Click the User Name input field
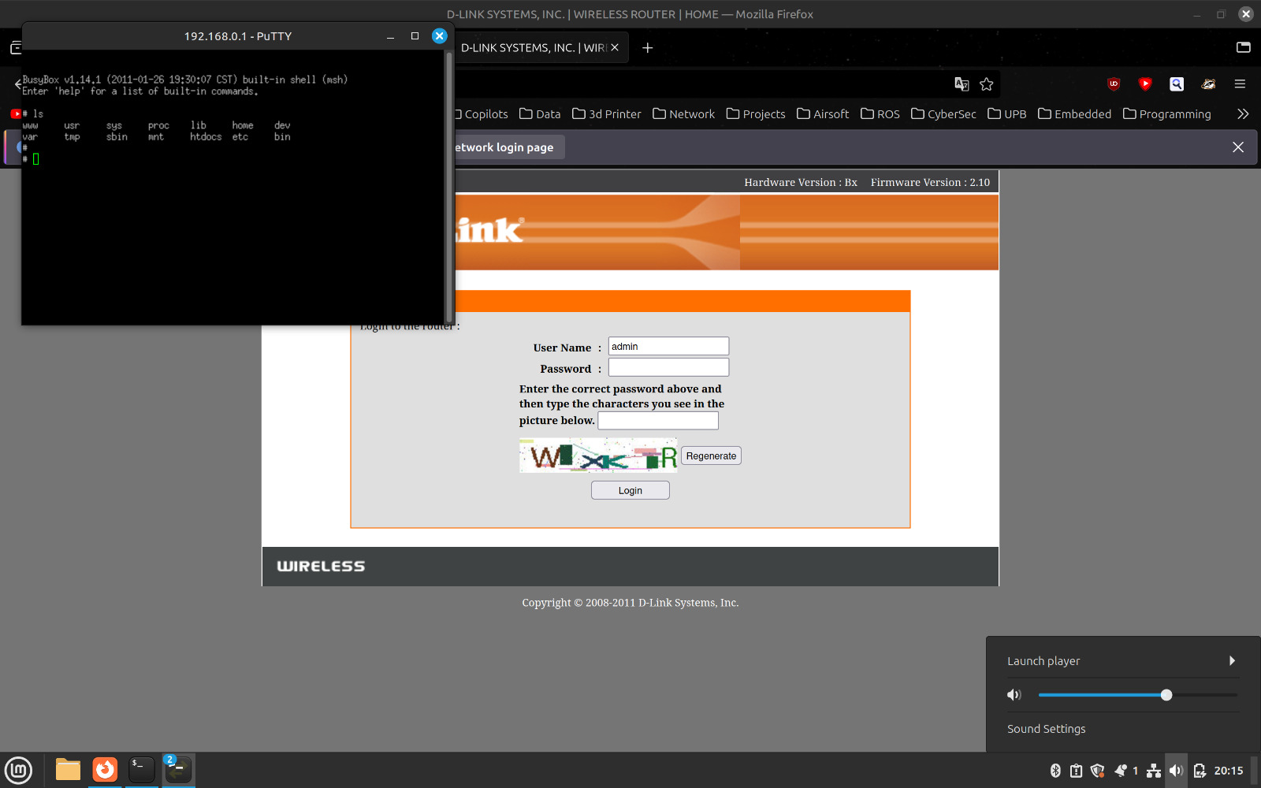 pos(668,346)
